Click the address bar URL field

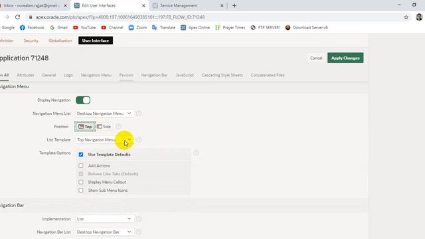click(217, 17)
